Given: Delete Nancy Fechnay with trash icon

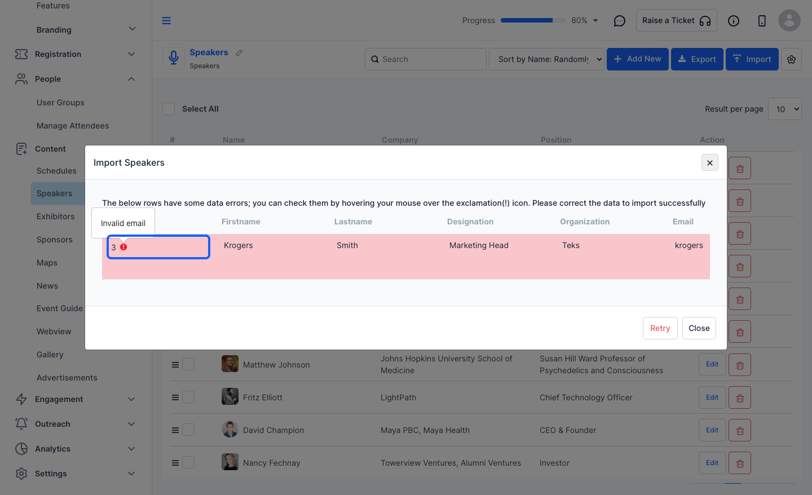Looking at the screenshot, I should pyautogui.click(x=740, y=463).
